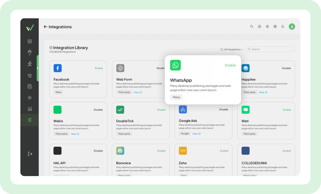Enable the Bonvoice integration

tap(161, 151)
